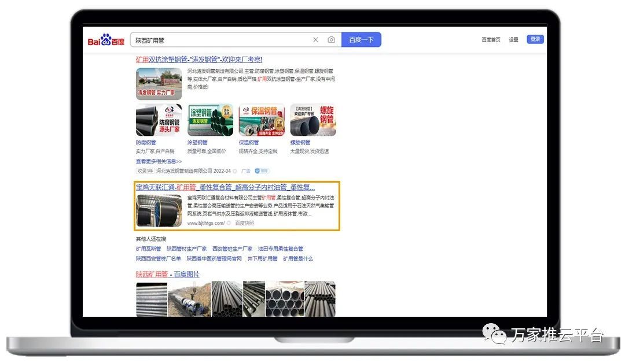Click the small icon after 2022-04
The width and height of the screenshot is (625, 363).
point(235,171)
